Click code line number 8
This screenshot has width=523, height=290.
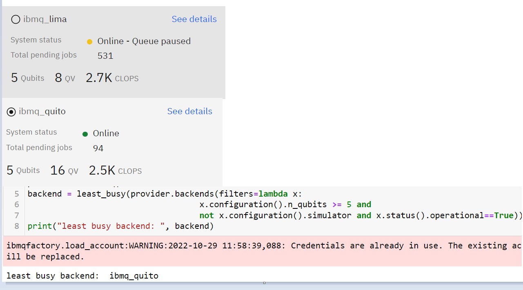(17, 226)
